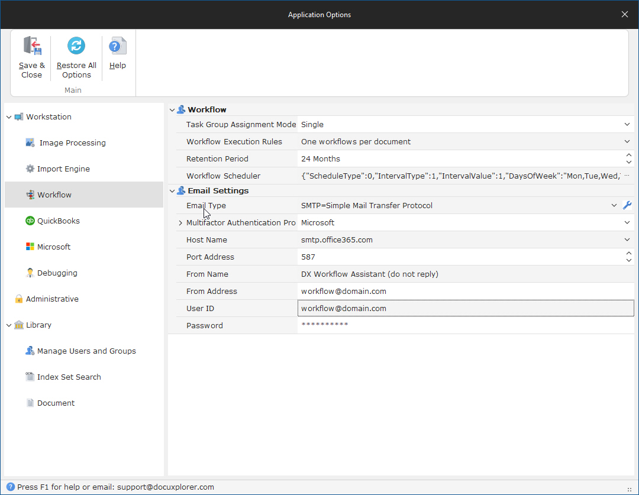
Task: Select the QuickBooks icon in sidebar
Action: [30, 221]
